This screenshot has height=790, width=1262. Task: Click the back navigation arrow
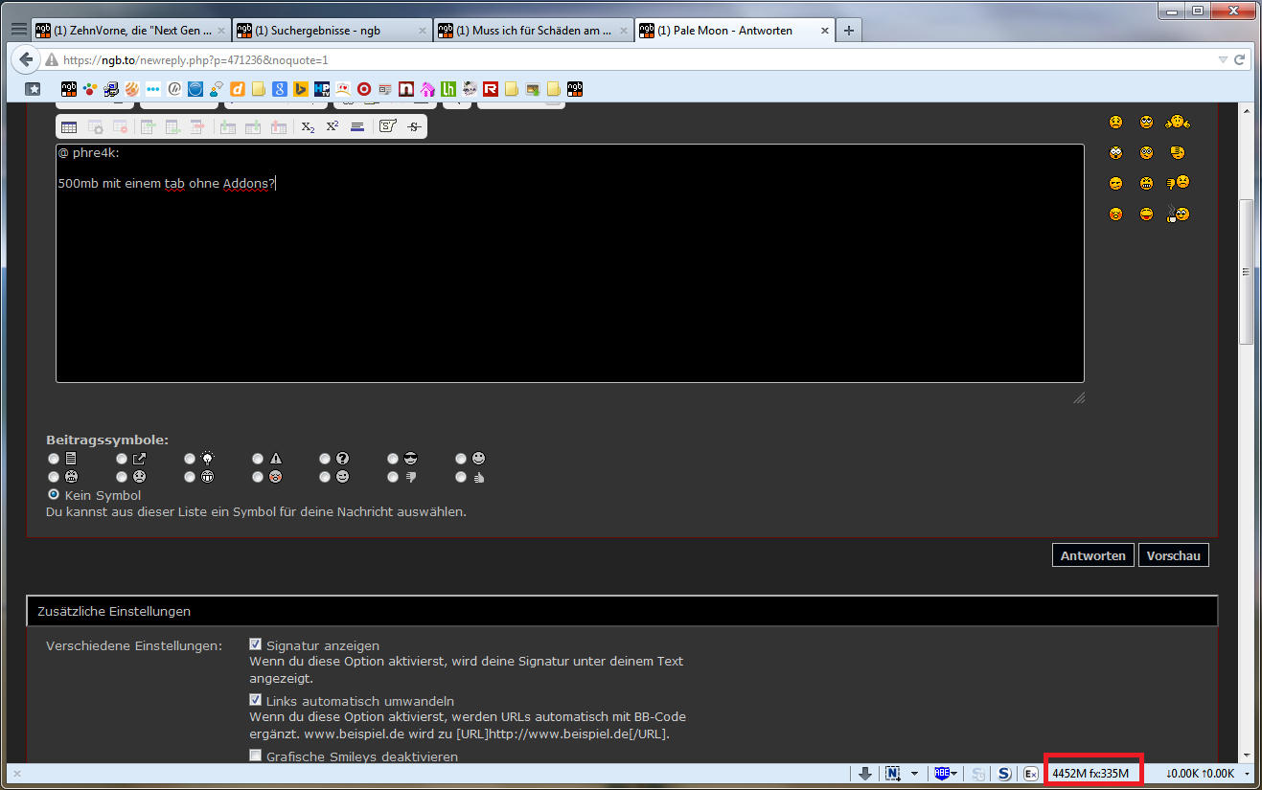click(x=26, y=59)
